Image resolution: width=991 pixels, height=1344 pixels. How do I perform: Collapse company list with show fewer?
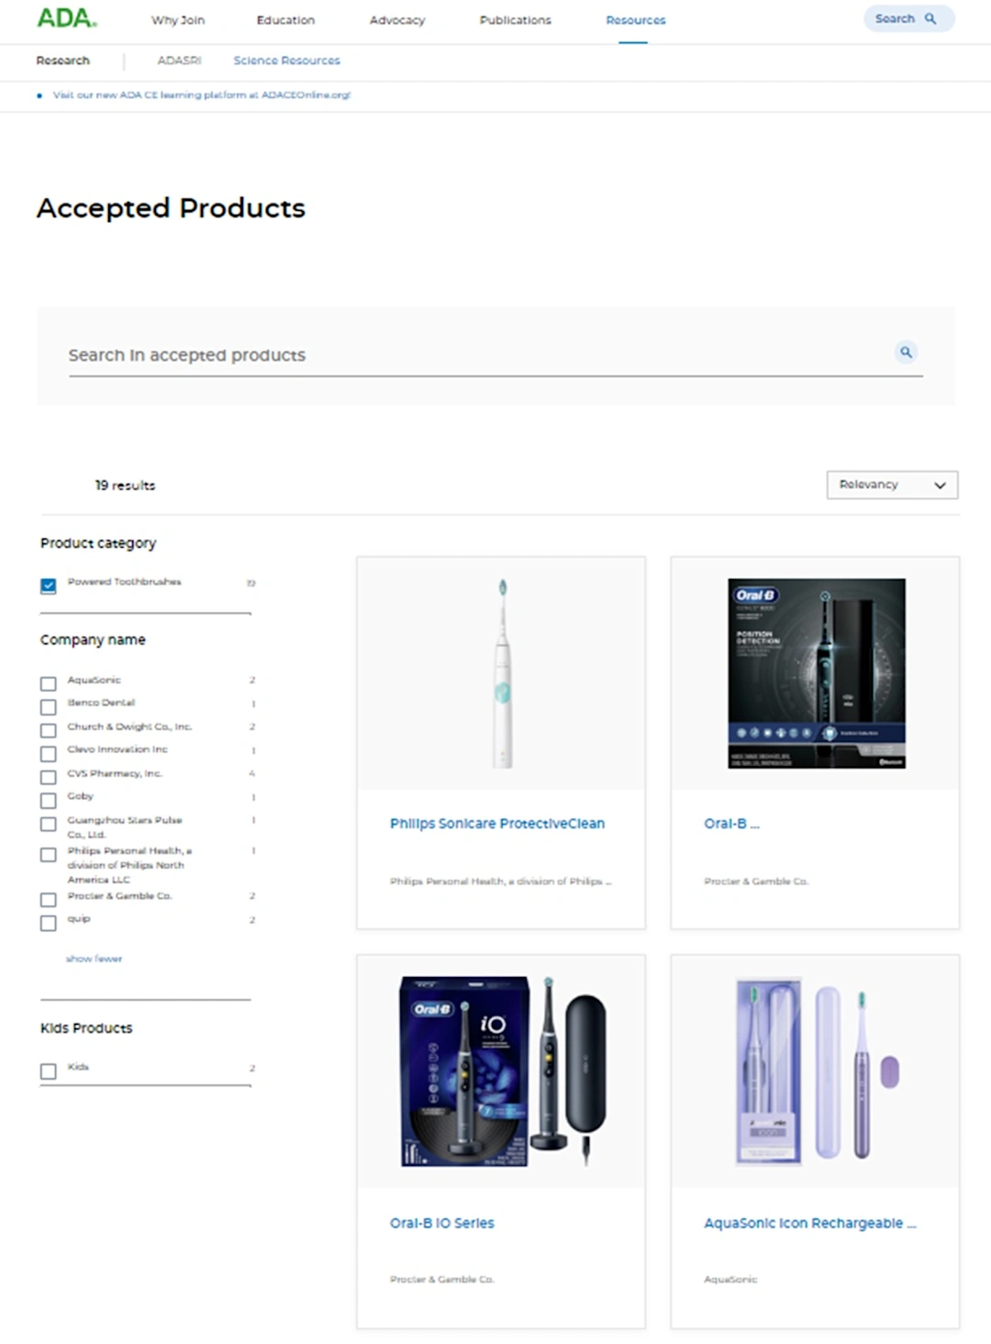click(x=94, y=959)
